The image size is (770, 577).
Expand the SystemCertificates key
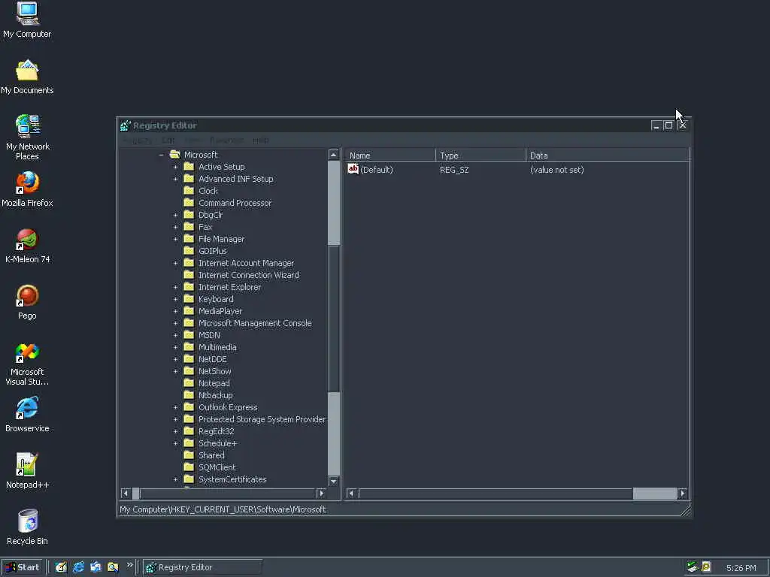pos(175,479)
